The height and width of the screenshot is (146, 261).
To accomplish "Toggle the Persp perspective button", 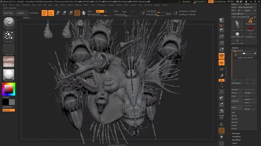I will click(221, 56).
